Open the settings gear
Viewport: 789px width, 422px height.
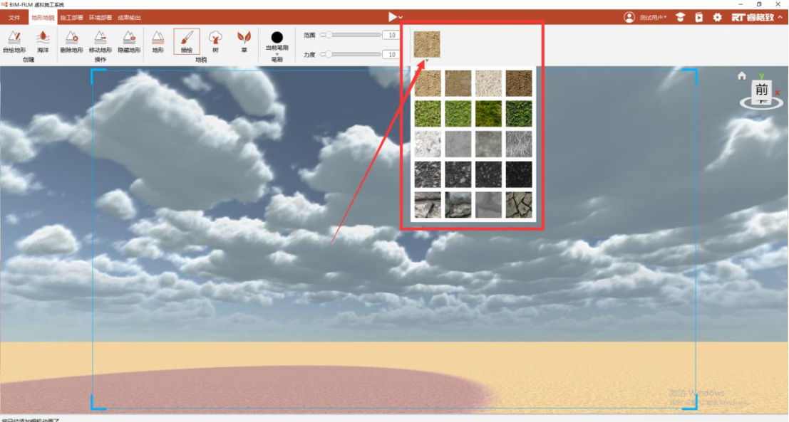coord(717,17)
